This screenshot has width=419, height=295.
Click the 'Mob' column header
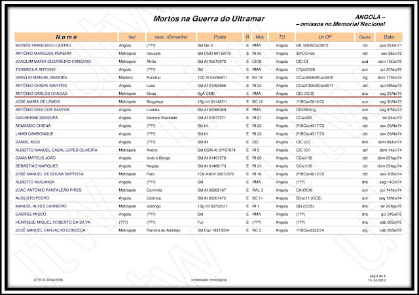coord(259,37)
